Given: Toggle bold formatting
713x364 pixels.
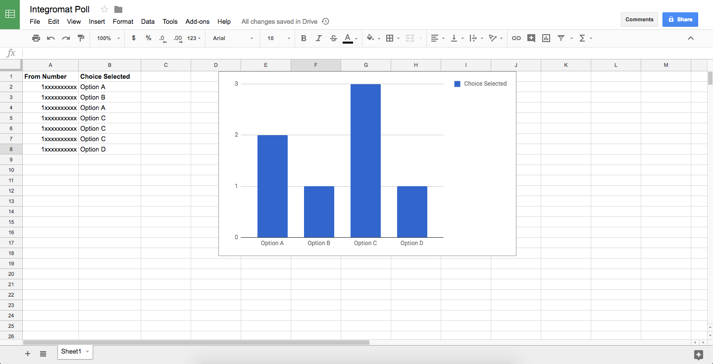Looking at the screenshot, I should [304, 38].
